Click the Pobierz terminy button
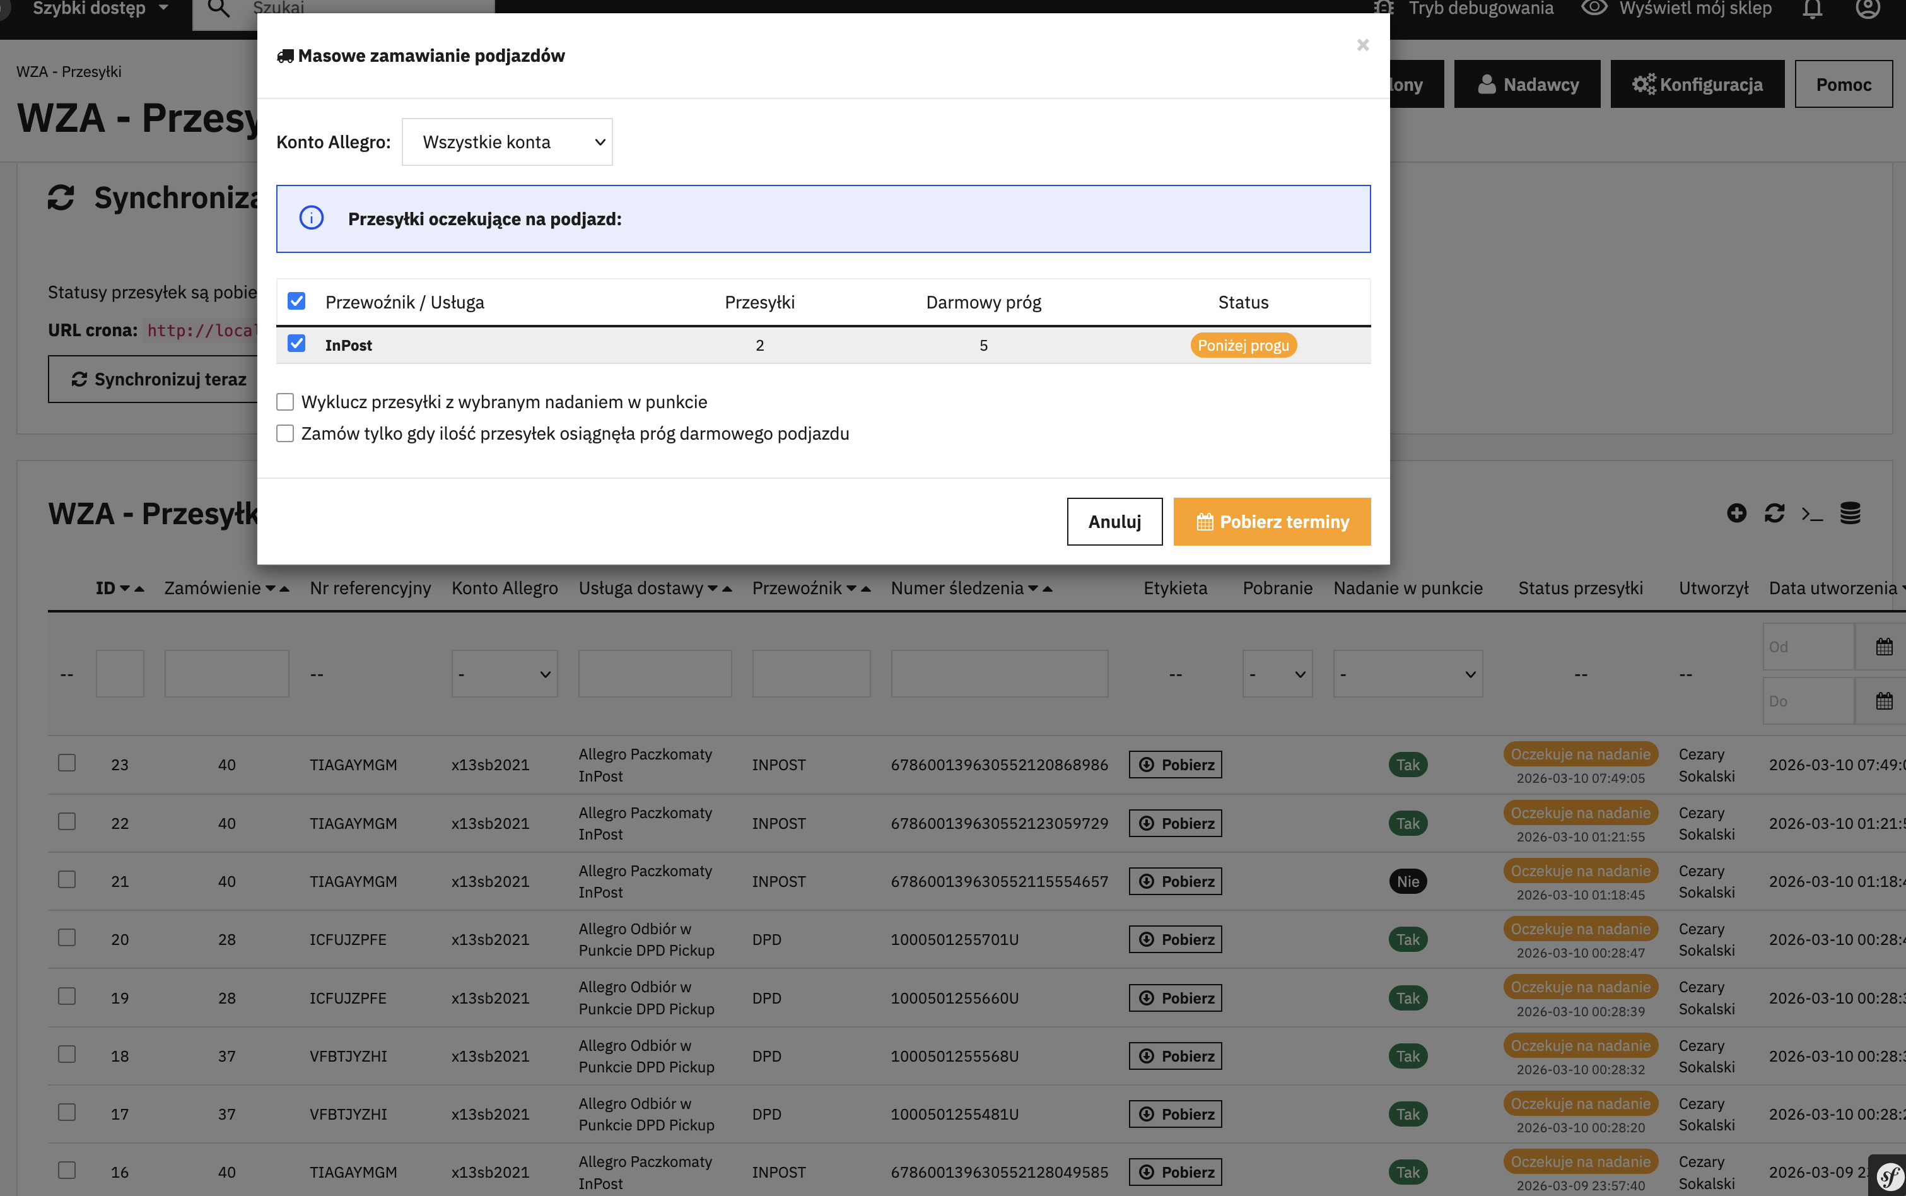The width and height of the screenshot is (1906, 1196). tap(1271, 521)
